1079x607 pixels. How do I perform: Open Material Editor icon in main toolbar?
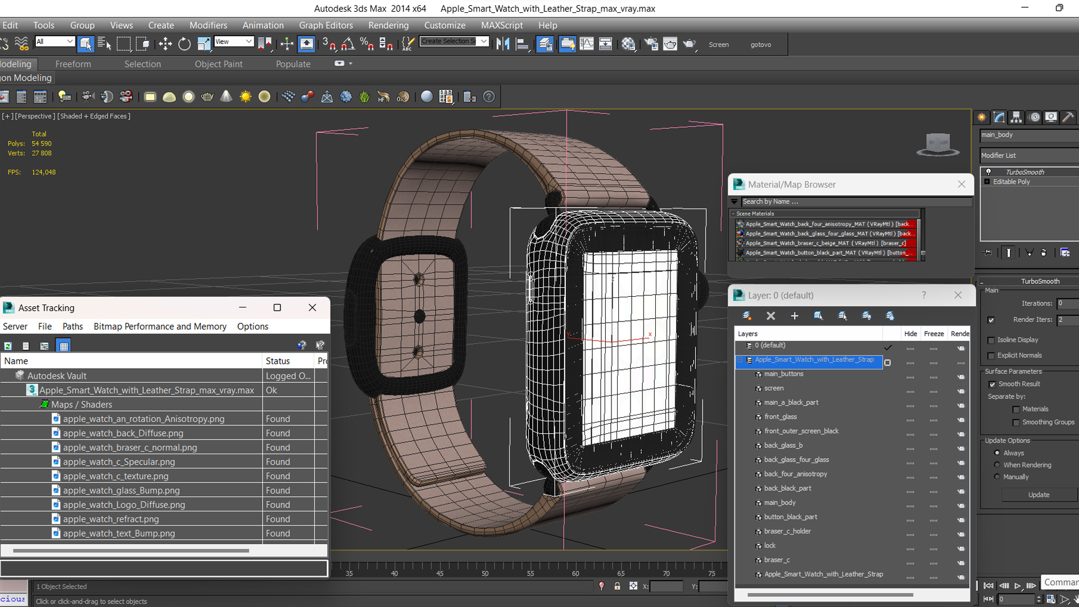coord(628,44)
